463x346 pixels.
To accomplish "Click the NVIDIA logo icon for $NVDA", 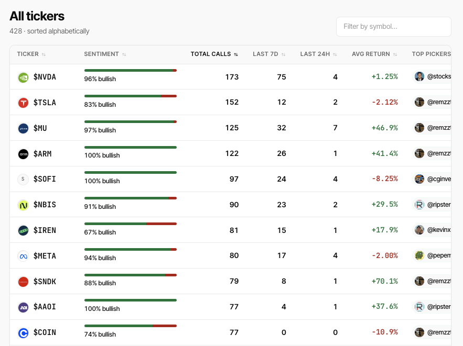I will pyautogui.click(x=23, y=77).
